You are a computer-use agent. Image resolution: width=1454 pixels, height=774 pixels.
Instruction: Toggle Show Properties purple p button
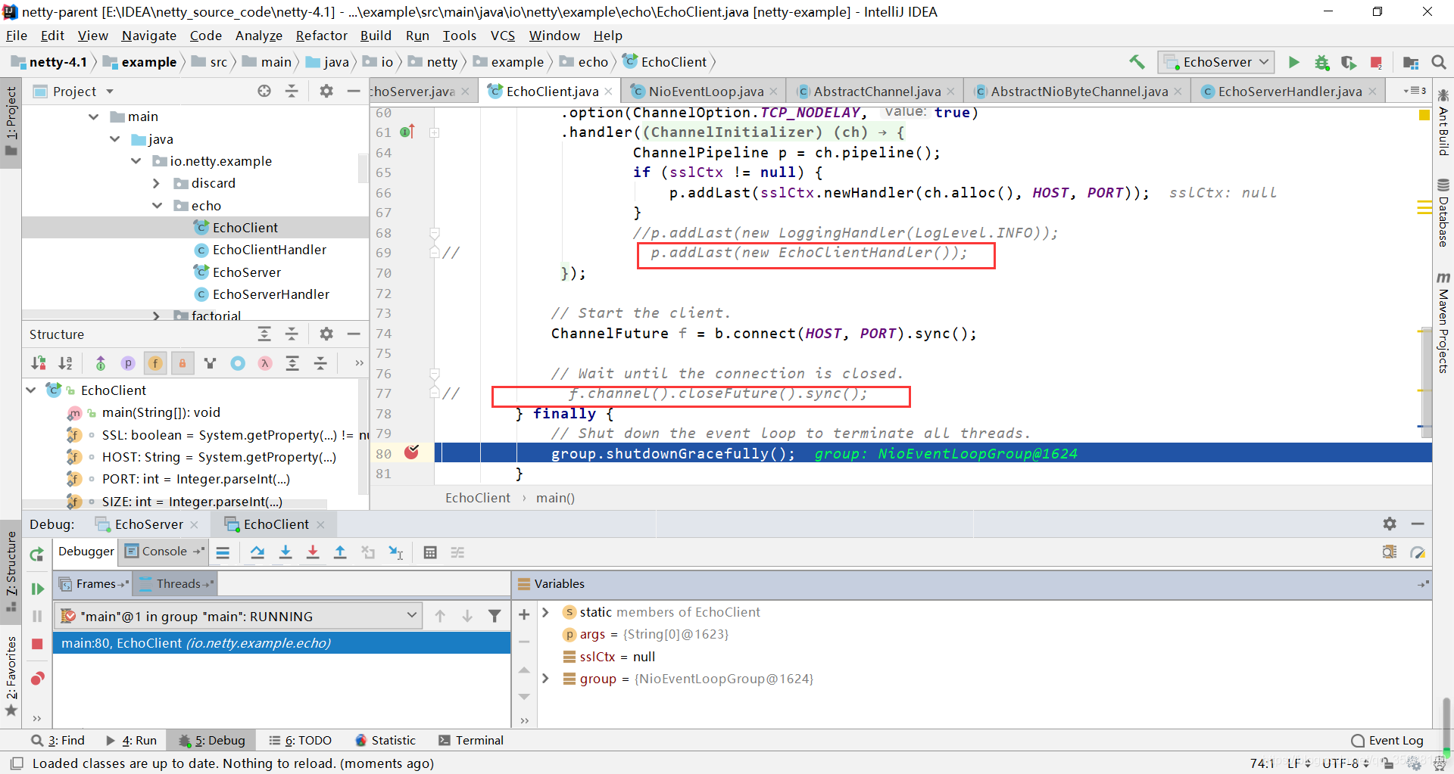(128, 363)
